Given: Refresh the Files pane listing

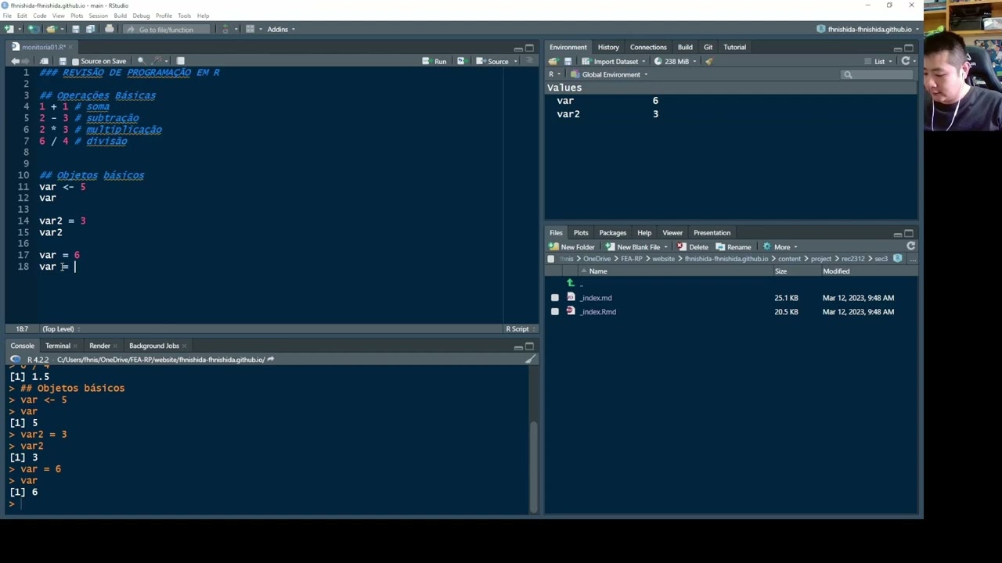Looking at the screenshot, I should (x=910, y=246).
